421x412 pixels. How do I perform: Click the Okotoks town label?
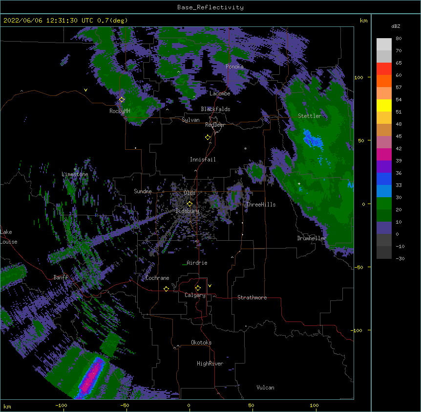pyautogui.click(x=201, y=343)
